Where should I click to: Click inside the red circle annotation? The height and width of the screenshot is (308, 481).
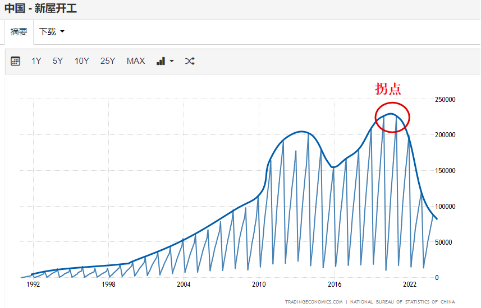pos(392,118)
